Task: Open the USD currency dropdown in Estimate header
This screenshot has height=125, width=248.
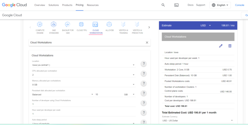Action: point(206,26)
